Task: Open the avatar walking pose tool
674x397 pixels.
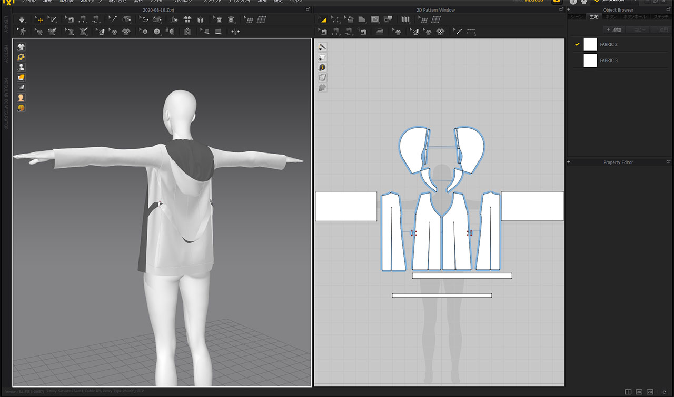Action: 22,32
